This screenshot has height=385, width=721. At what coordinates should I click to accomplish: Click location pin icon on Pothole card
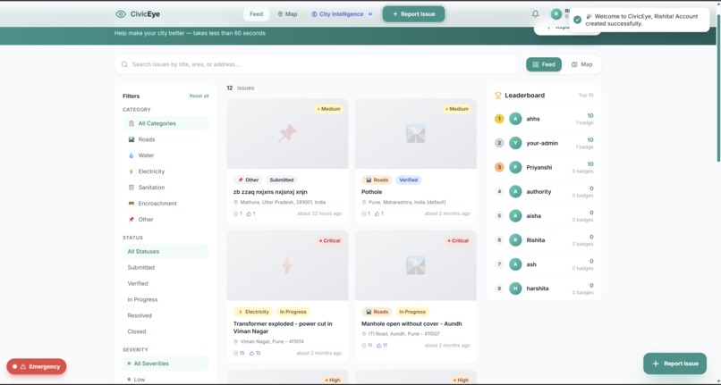364,202
